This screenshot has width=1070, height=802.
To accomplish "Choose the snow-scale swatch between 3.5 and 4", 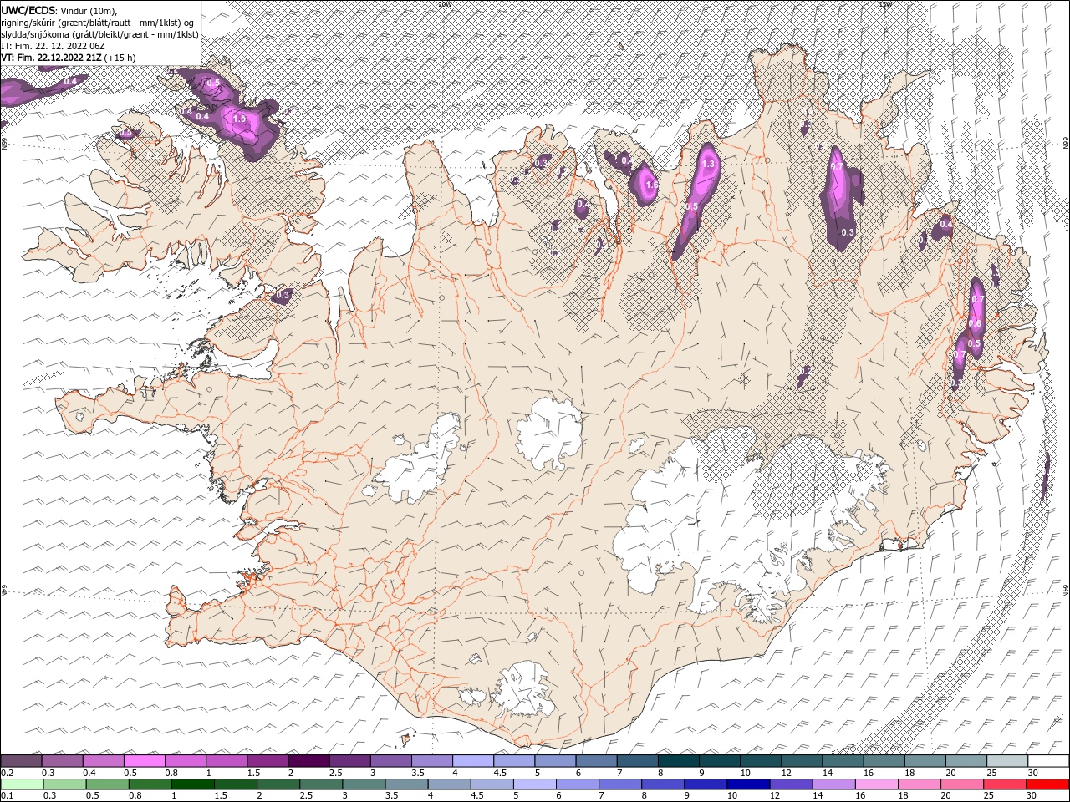I will (x=431, y=761).
